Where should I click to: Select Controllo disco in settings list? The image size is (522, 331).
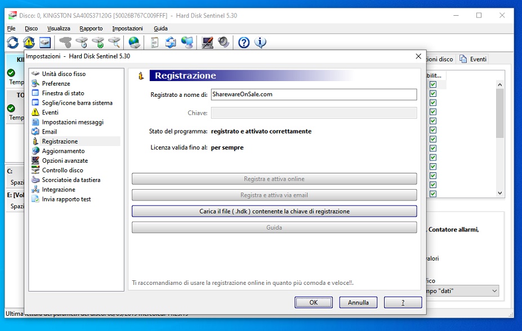point(63,171)
